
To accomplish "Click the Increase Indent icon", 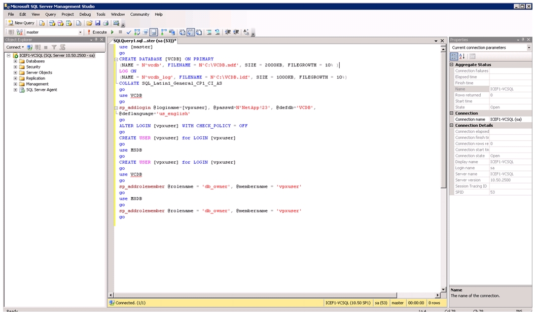I will 236,32.
